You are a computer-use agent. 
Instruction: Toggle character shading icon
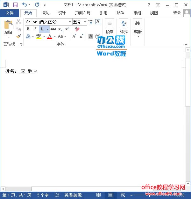point(91,36)
